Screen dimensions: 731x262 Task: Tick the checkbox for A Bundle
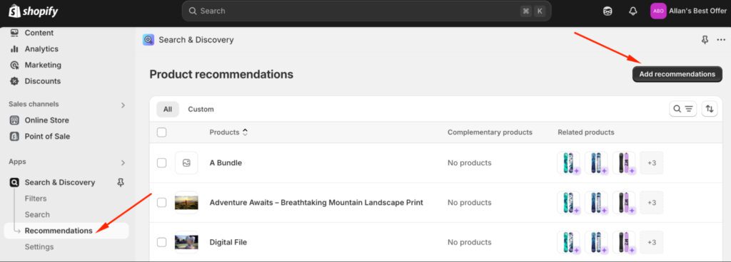tap(162, 163)
